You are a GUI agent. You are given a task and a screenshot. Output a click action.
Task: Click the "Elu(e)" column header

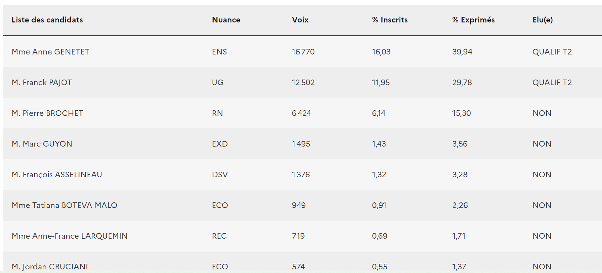[x=542, y=20]
